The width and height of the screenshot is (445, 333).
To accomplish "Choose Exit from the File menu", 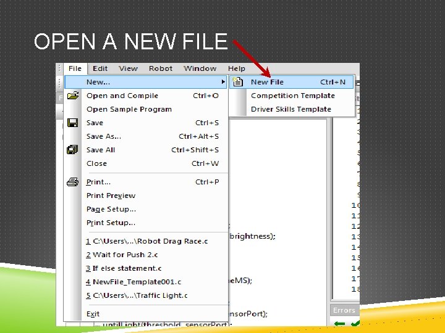I will 146,314.
